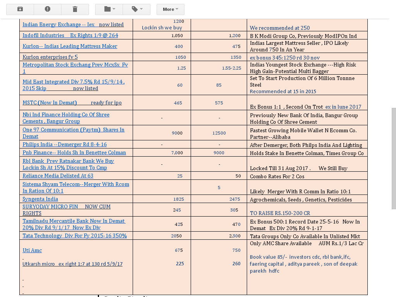Open Indian Energy Exchange Iex link
Image resolution: width=396 pixels, height=297 pixels.
point(73,24)
